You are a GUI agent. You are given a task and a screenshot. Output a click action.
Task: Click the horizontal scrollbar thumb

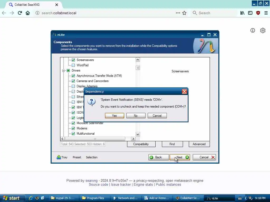pyautogui.click(x=95, y=139)
